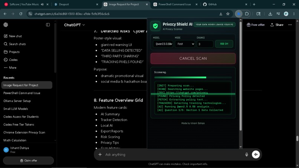The height and width of the screenshot is (168, 299).
Task: Click the Chunks number field
Action: point(205,44)
